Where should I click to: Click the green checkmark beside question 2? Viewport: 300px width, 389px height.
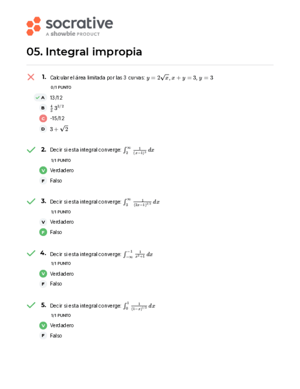click(31, 150)
